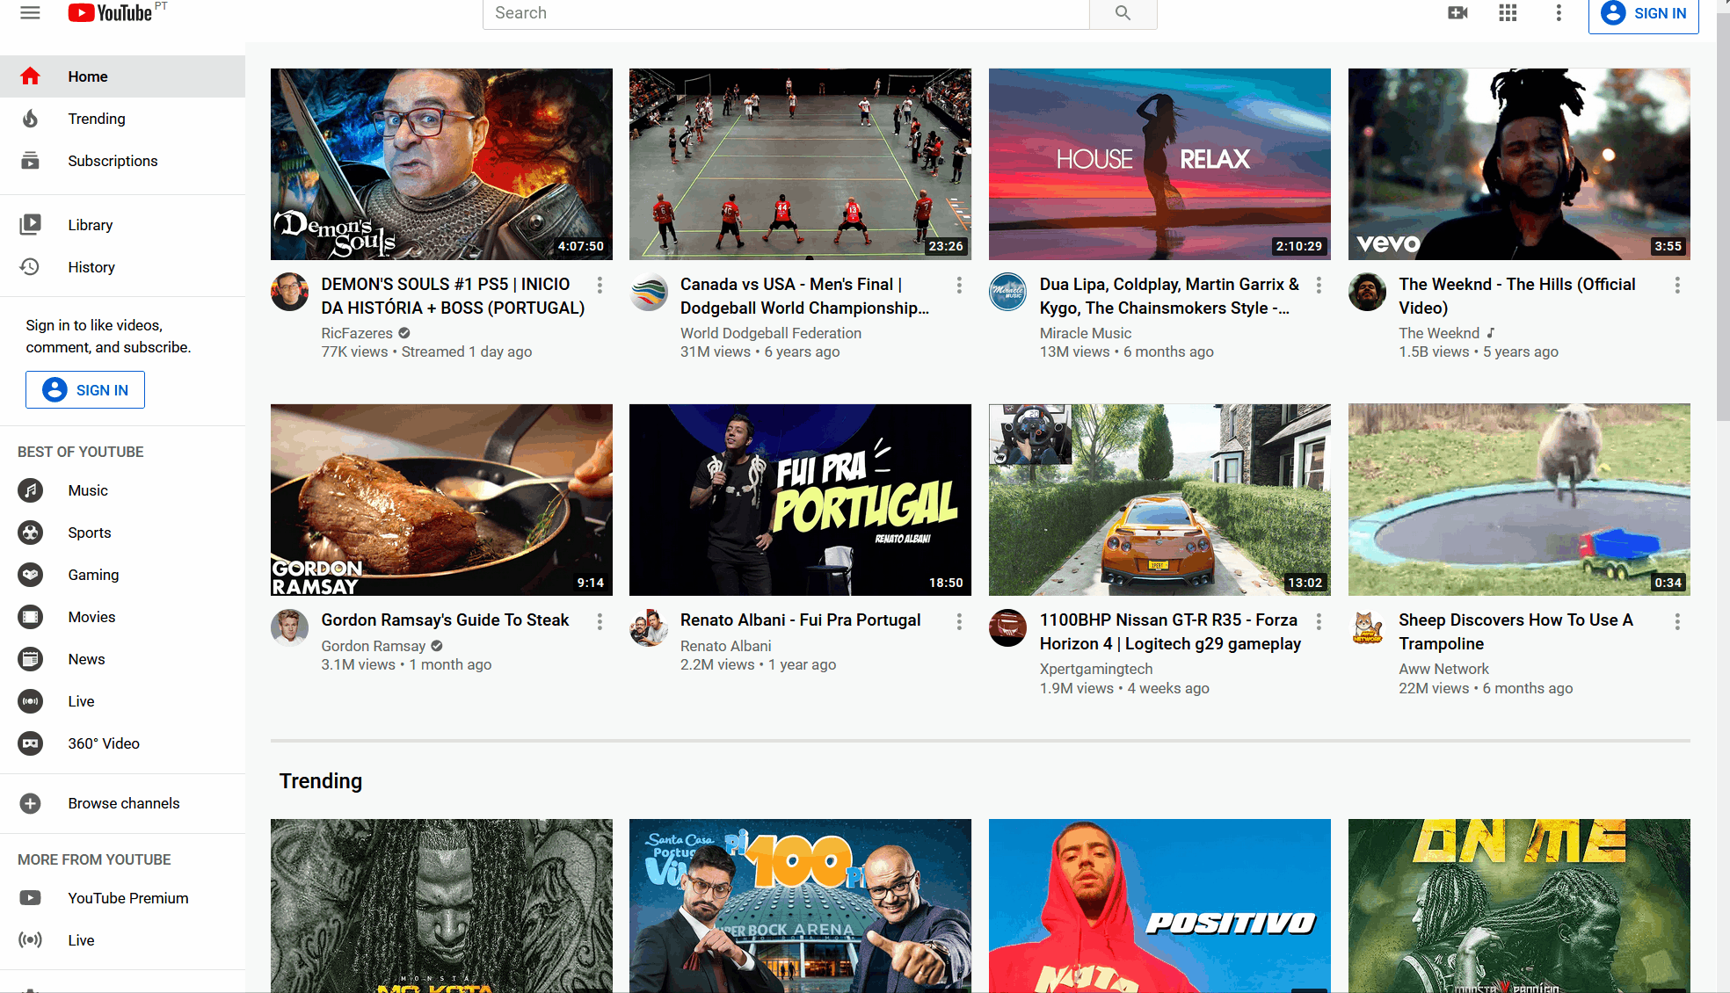Click the video upload camera icon

coord(1457,13)
